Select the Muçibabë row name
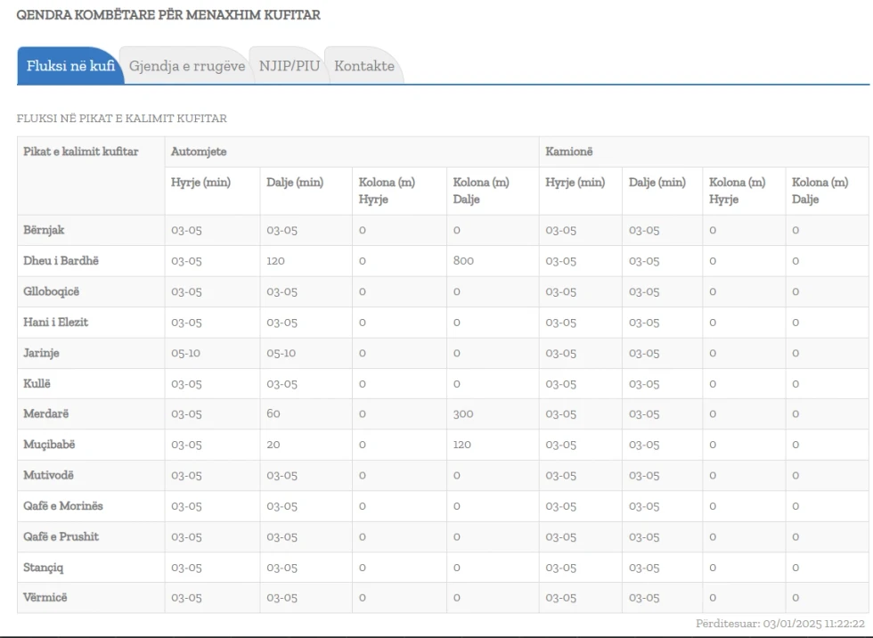 click(x=49, y=445)
